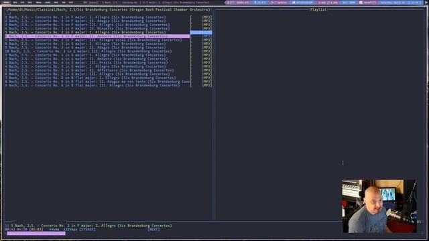Select Concerto No. 3 I. Allegro track
Screen dimensions: 429x241
click(x=85, y=44)
